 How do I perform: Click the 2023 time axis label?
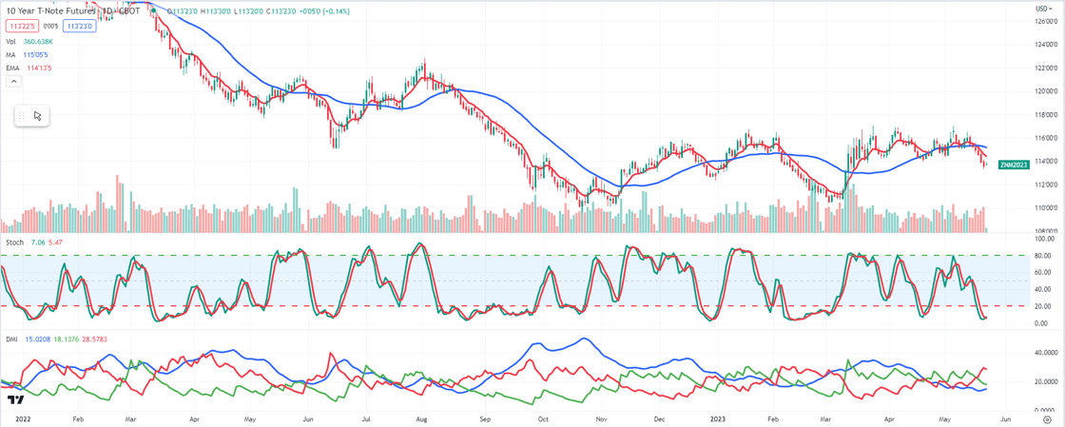718,420
